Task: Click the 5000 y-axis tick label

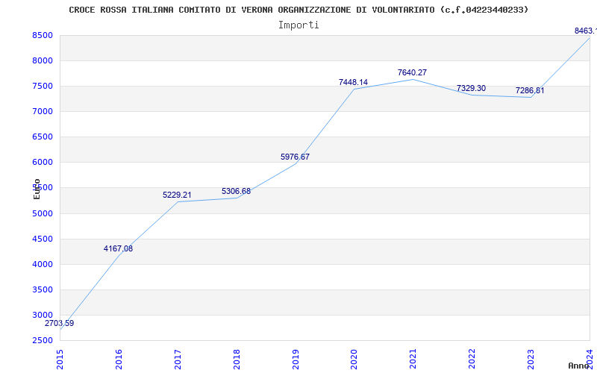Action: click(43, 214)
